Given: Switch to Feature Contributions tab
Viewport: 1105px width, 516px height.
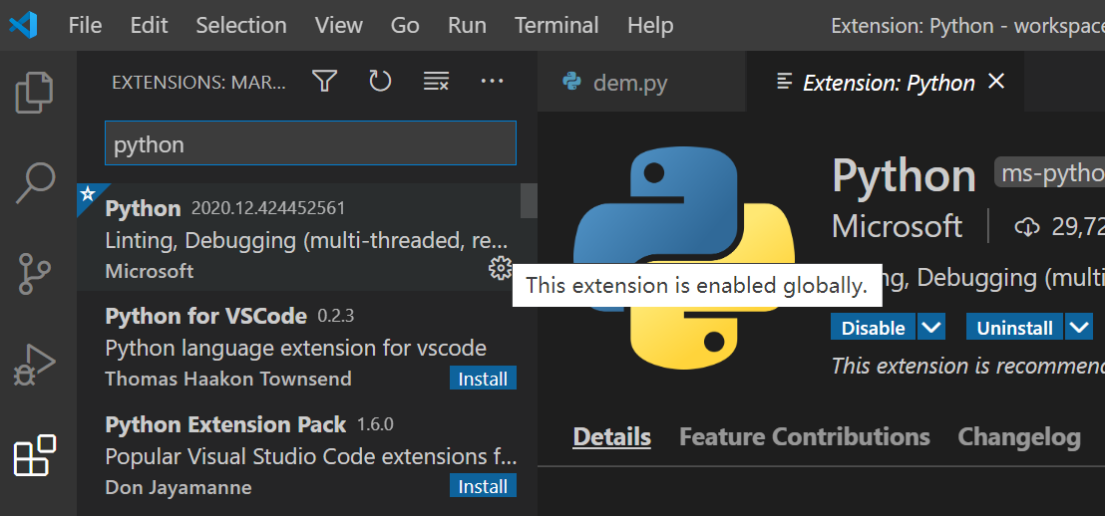Looking at the screenshot, I should click(x=804, y=437).
